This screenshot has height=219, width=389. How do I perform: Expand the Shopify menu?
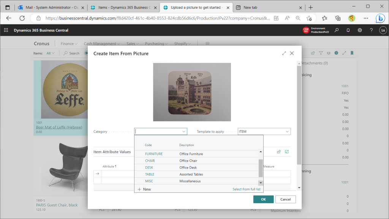[x=182, y=44]
